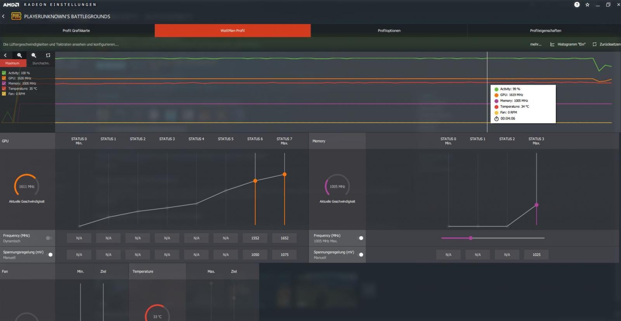Select the Maximum graph mode
This screenshot has width=621, height=321.
pyautogui.click(x=13, y=63)
